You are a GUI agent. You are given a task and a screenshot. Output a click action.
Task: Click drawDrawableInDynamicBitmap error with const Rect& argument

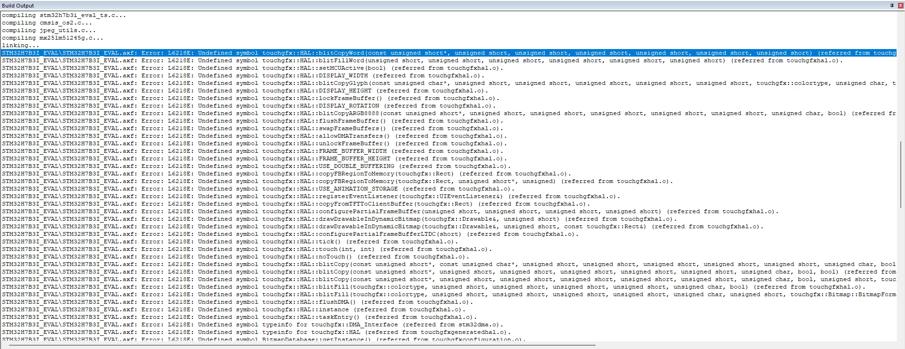coord(383,226)
